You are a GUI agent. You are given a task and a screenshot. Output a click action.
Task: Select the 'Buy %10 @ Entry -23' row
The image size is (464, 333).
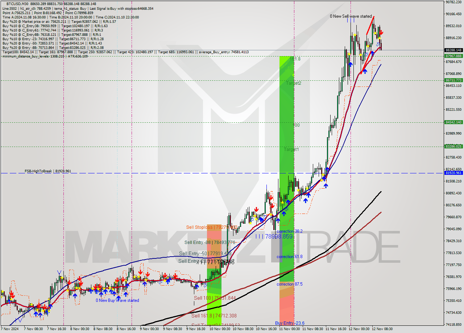point(53,39)
